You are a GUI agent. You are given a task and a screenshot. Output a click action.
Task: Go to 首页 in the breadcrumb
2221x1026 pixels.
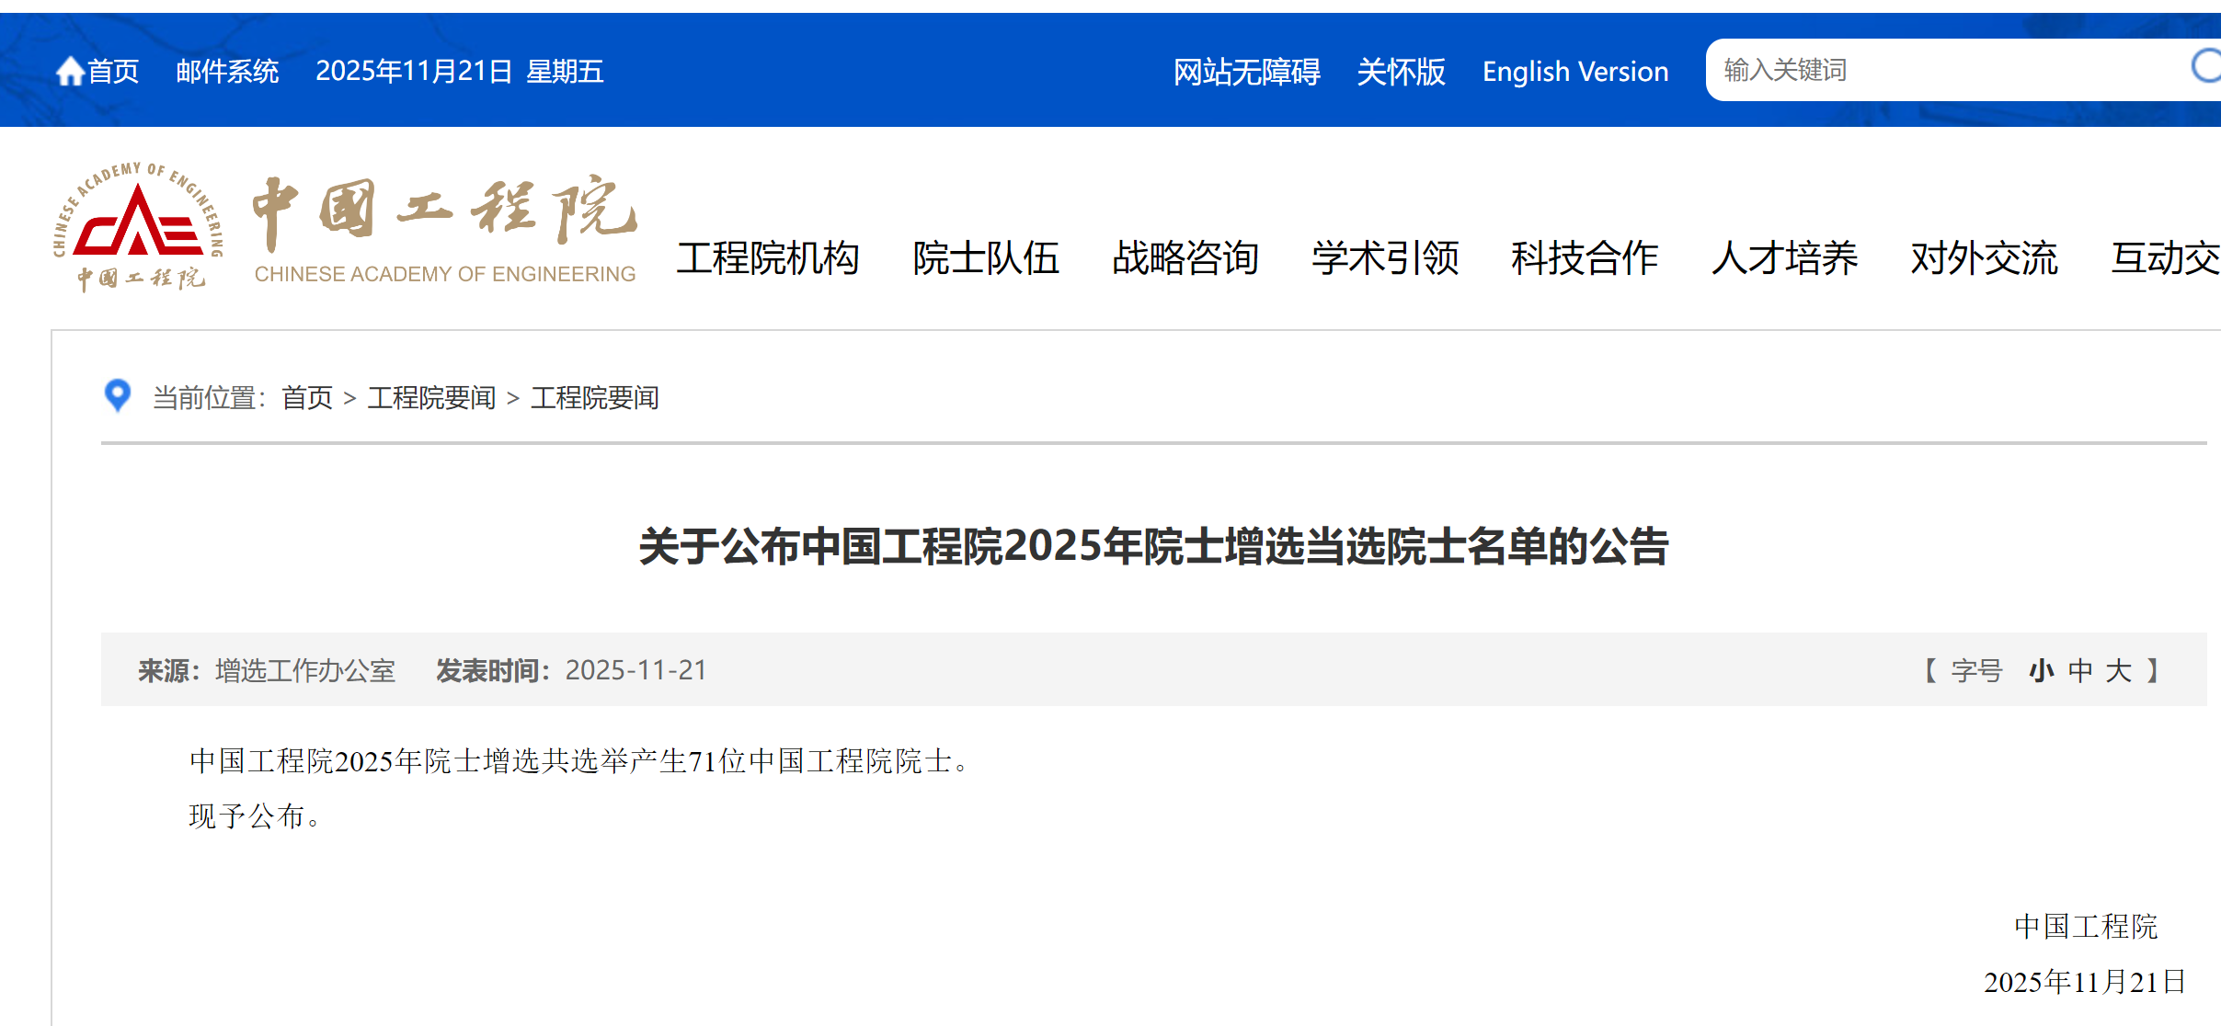click(x=307, y=397)
